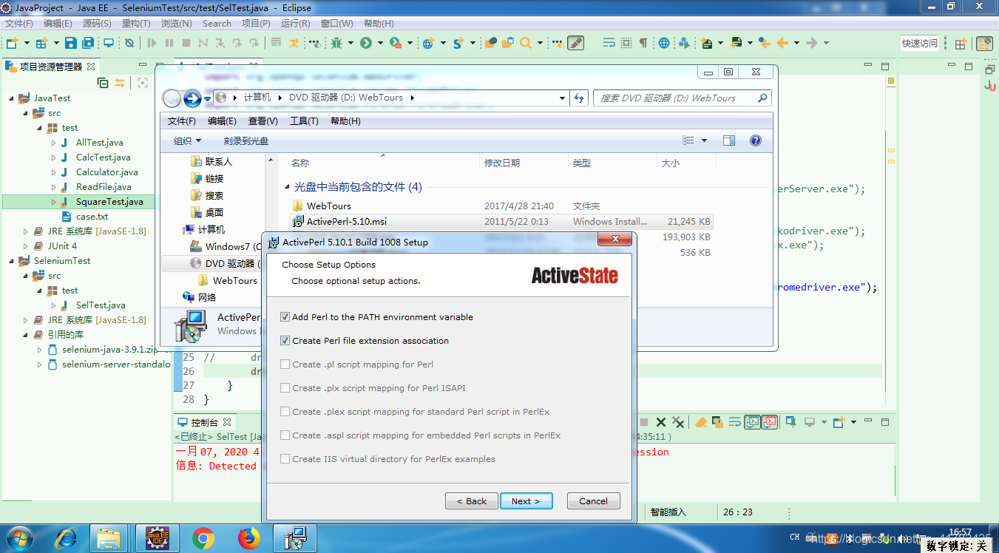Uncheck Add Perl to the PATH environment variable

285,317
